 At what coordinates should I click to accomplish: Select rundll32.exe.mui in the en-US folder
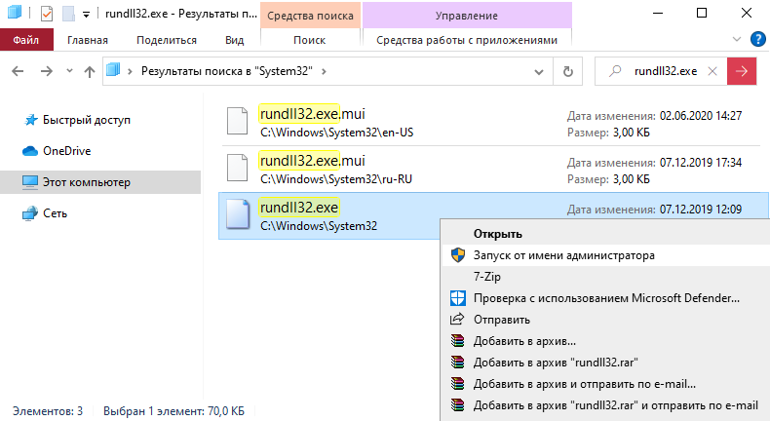pyautogui.click(x=490, y=123)
